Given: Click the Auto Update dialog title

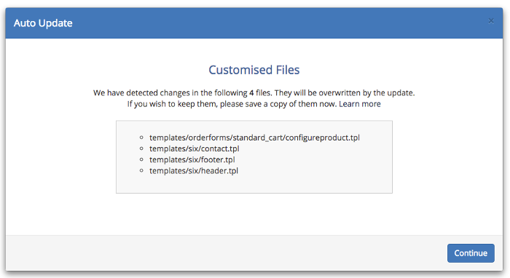Looking at the screenshot, I should click(x=43, y=23).
